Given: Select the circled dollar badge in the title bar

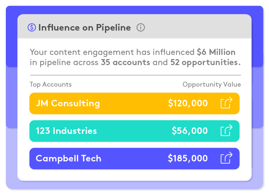Looking at the screenshot, I should [31, 27].
